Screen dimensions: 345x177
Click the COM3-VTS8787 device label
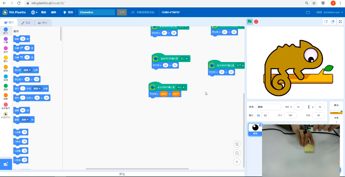pyautogui.click(x=171, y=12)
